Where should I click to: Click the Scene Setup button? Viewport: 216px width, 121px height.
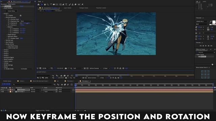tap(11, 11)
